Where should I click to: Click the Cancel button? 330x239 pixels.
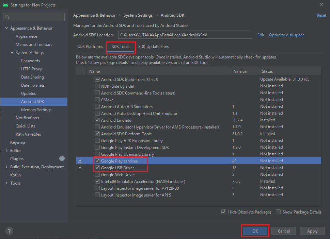tap(284, 231)
